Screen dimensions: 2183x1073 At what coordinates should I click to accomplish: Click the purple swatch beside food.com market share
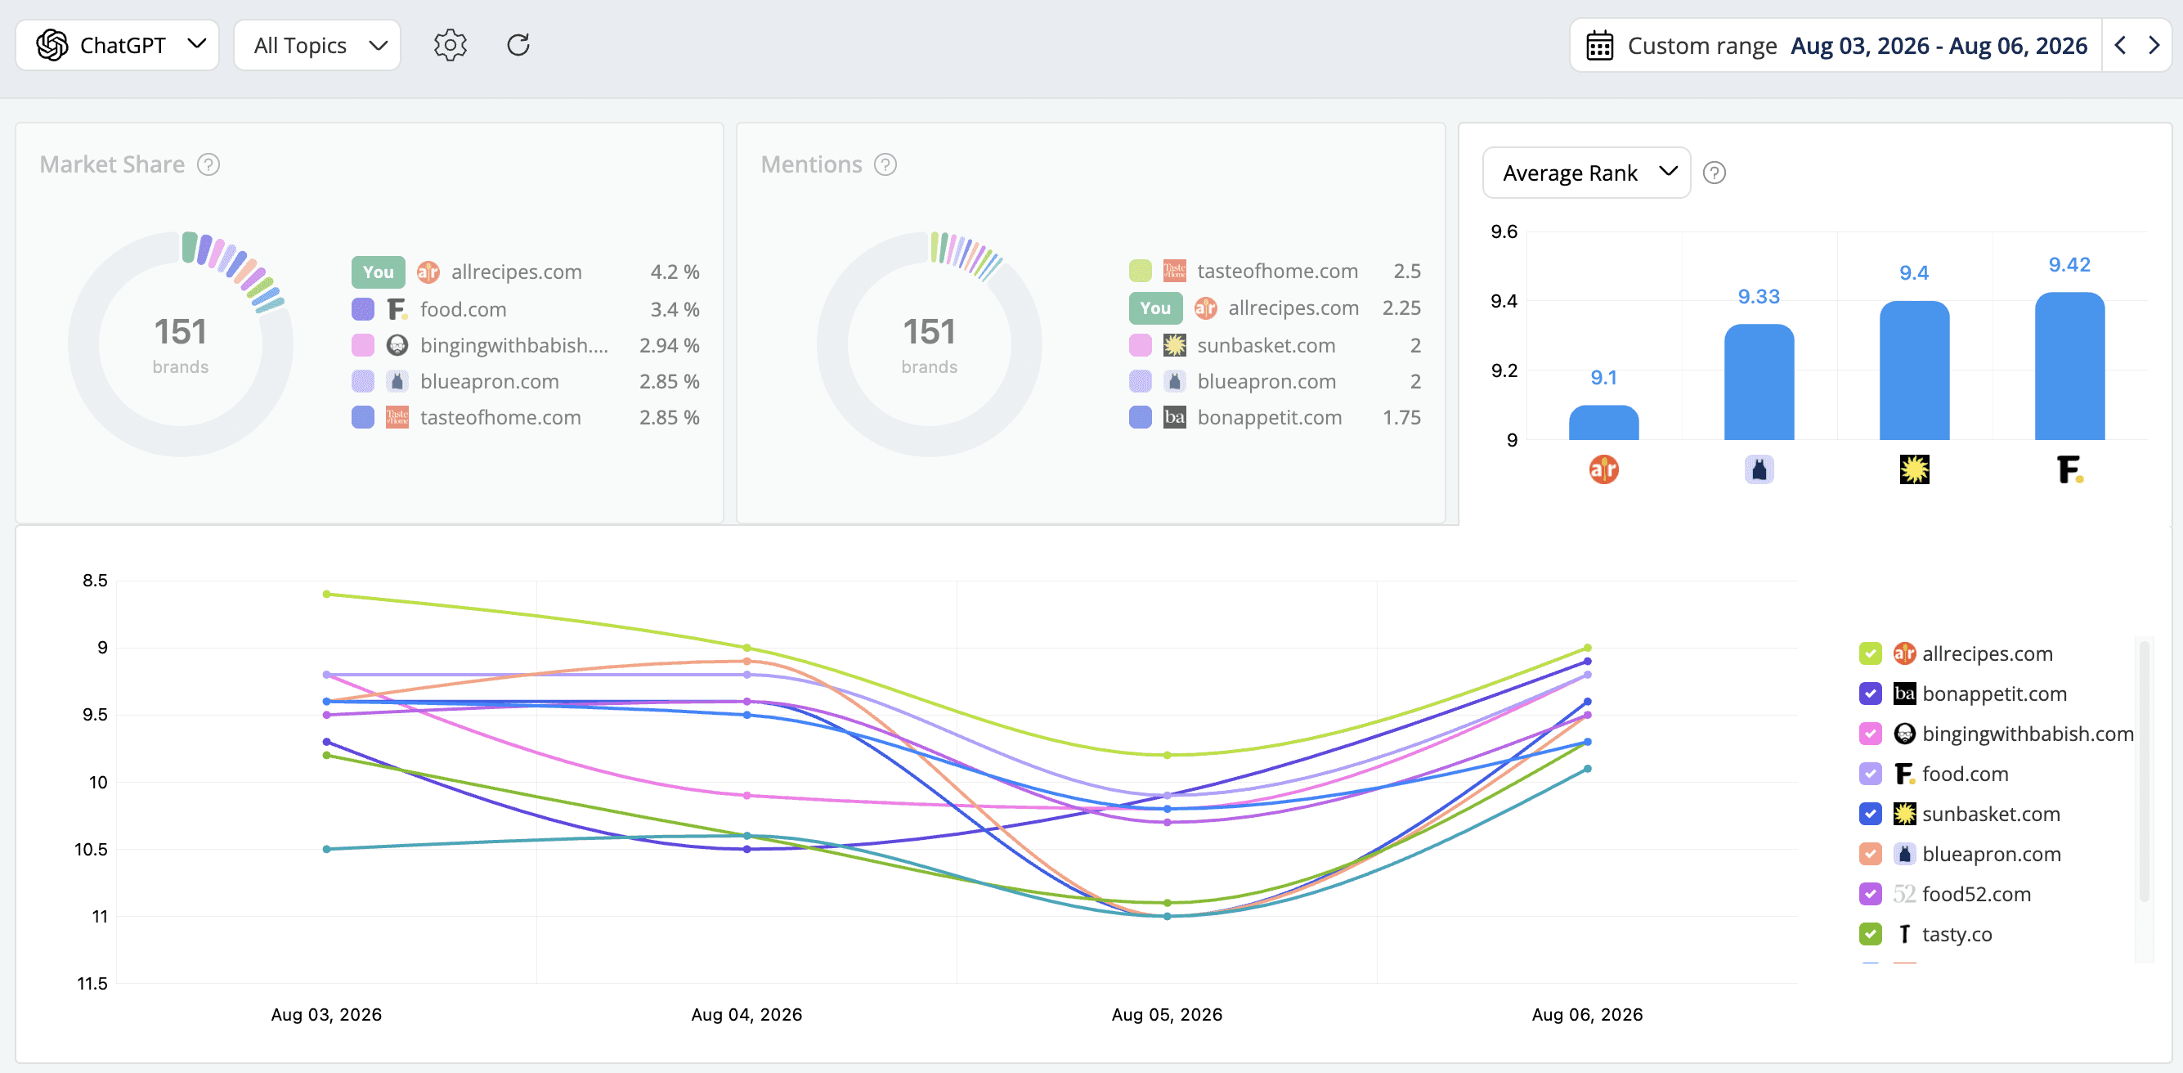click(363, 309)
